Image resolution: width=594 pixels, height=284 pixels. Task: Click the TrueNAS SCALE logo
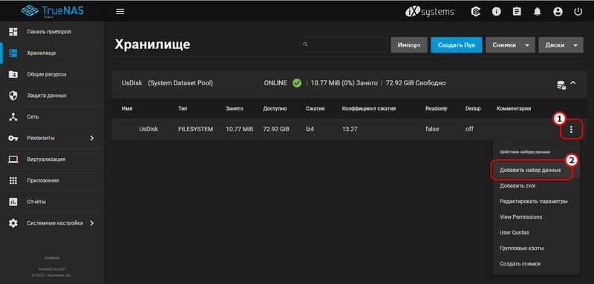(52, 11)
